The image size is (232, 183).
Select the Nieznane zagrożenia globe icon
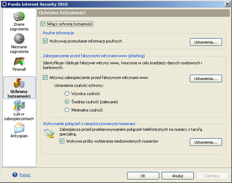[x=19, y=38]
